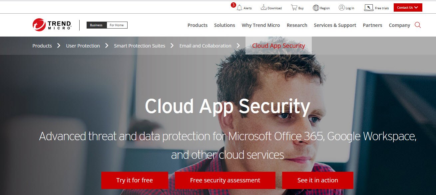Click the Buy text label
Viewport: 436px width, 195px height.
(x=301, y=8)
